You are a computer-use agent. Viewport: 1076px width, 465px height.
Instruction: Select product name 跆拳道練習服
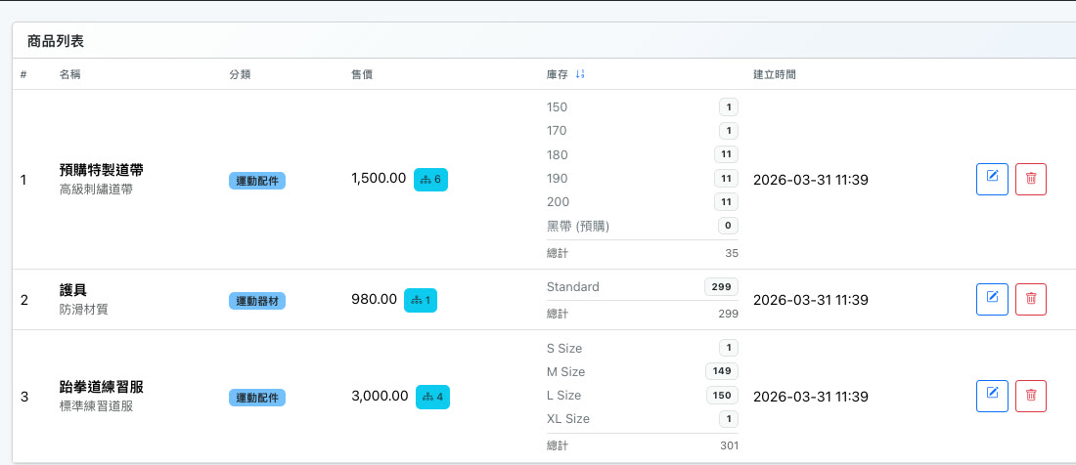coord(101,387)
